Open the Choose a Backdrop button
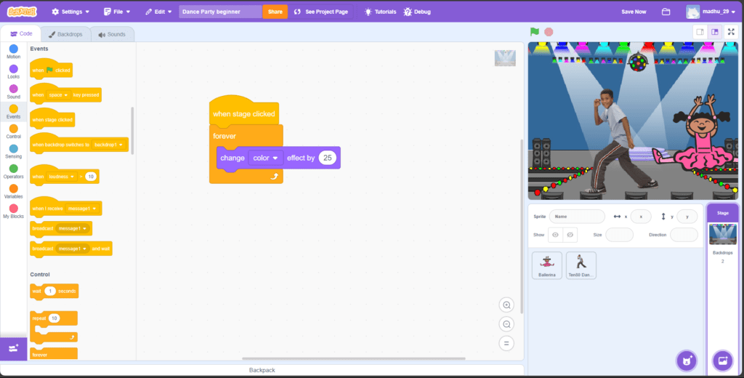This screenshot has width=744, height=378. point(722,360)
